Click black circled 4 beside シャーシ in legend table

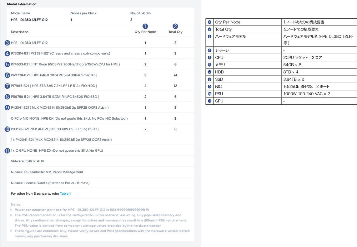point(209,50)
